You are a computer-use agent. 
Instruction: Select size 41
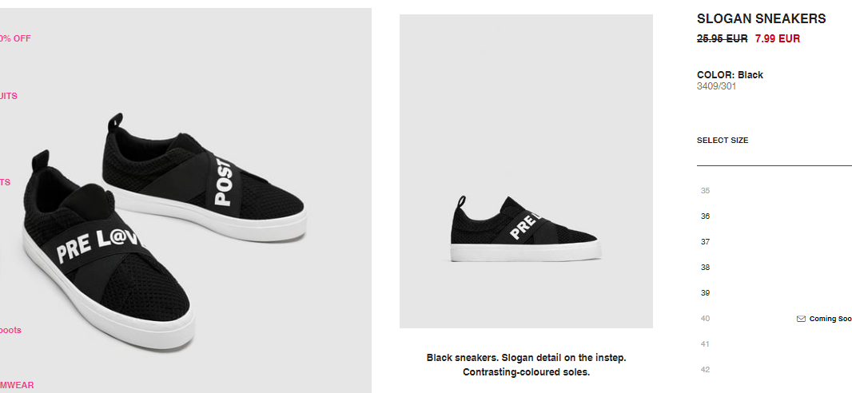click(705, 343)
